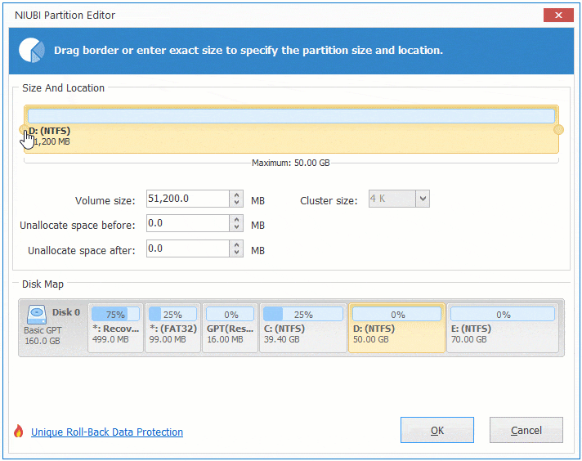Decrease Unallocate space before value
This screenshot has height=461, width=582.
click(x=236, y=227)
